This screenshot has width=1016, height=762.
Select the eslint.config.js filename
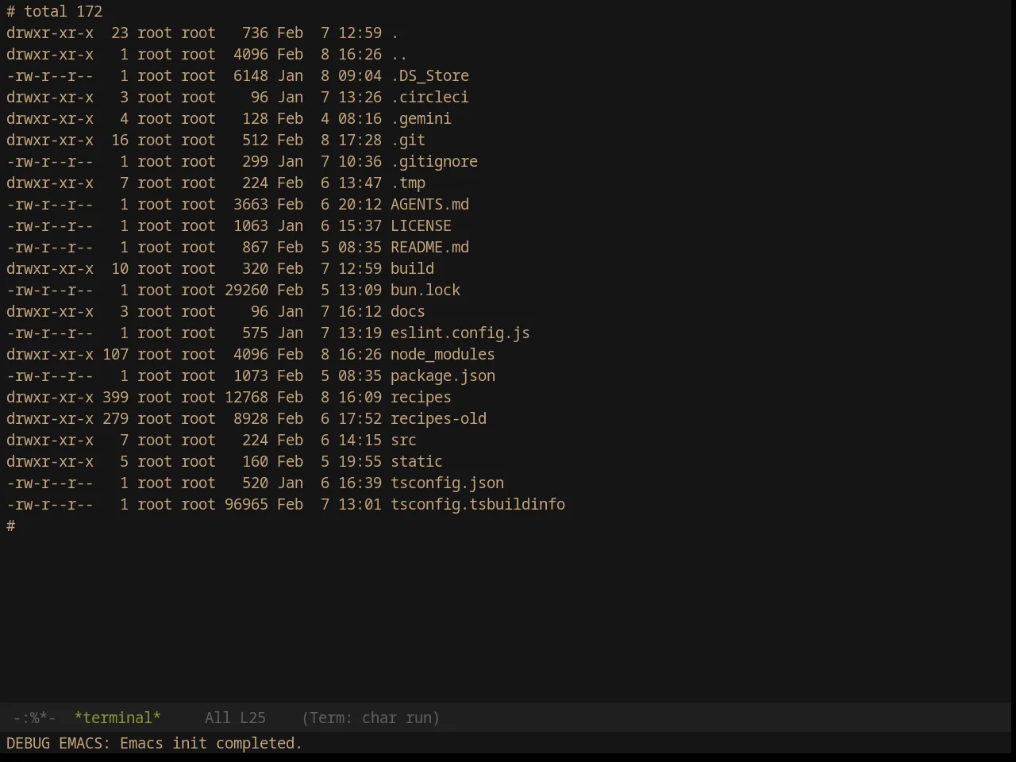[x=460, y=333]
